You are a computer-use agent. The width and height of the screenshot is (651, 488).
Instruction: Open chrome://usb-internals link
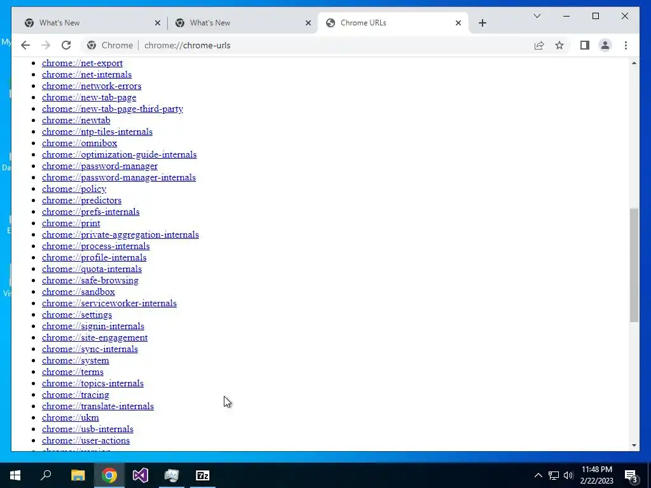(88, 429)
